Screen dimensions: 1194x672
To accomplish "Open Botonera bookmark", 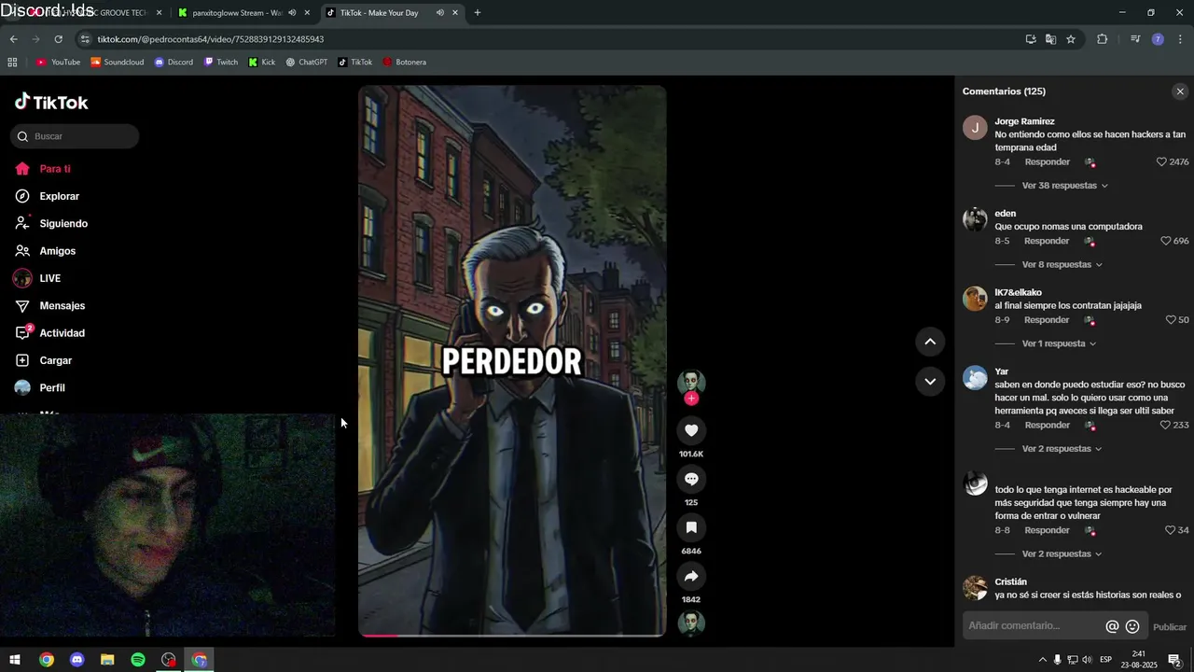I will [405, 63].
